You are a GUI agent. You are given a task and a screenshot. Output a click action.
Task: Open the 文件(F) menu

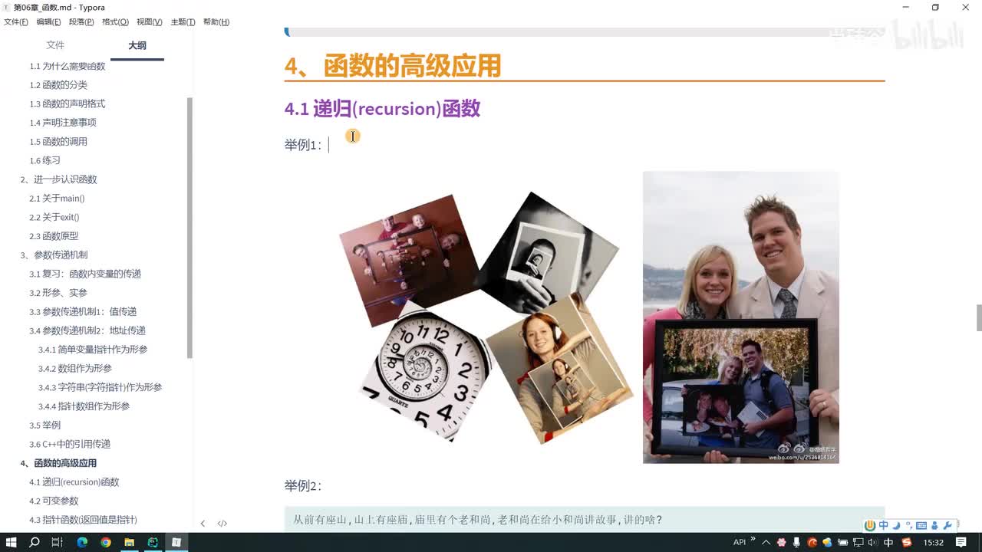pos(16,22)
